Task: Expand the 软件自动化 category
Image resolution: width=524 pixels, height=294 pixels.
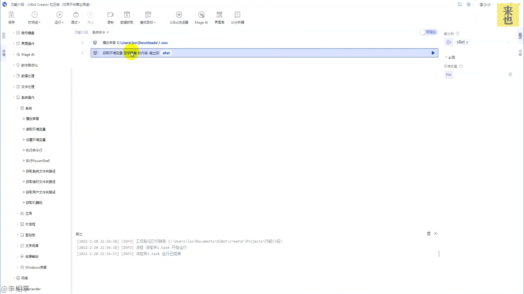Action: tap(14, 65)
